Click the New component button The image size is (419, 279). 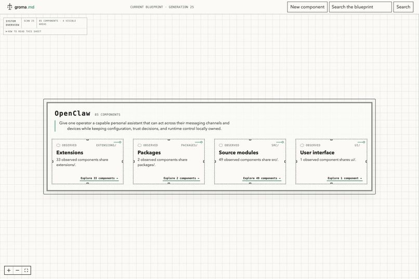(x=307, y=7)
